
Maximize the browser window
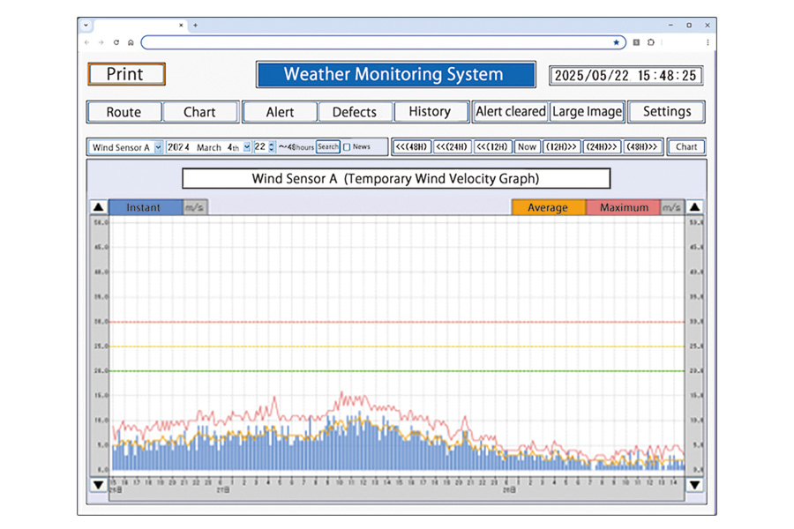coord(689,25)
